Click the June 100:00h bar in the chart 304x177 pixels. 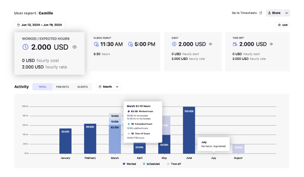189,130
